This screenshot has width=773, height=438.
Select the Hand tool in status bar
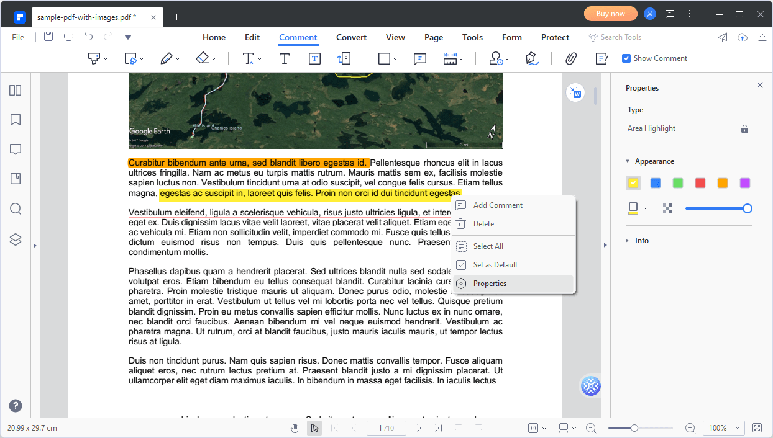pyautogui.click(x=295, y=428)
